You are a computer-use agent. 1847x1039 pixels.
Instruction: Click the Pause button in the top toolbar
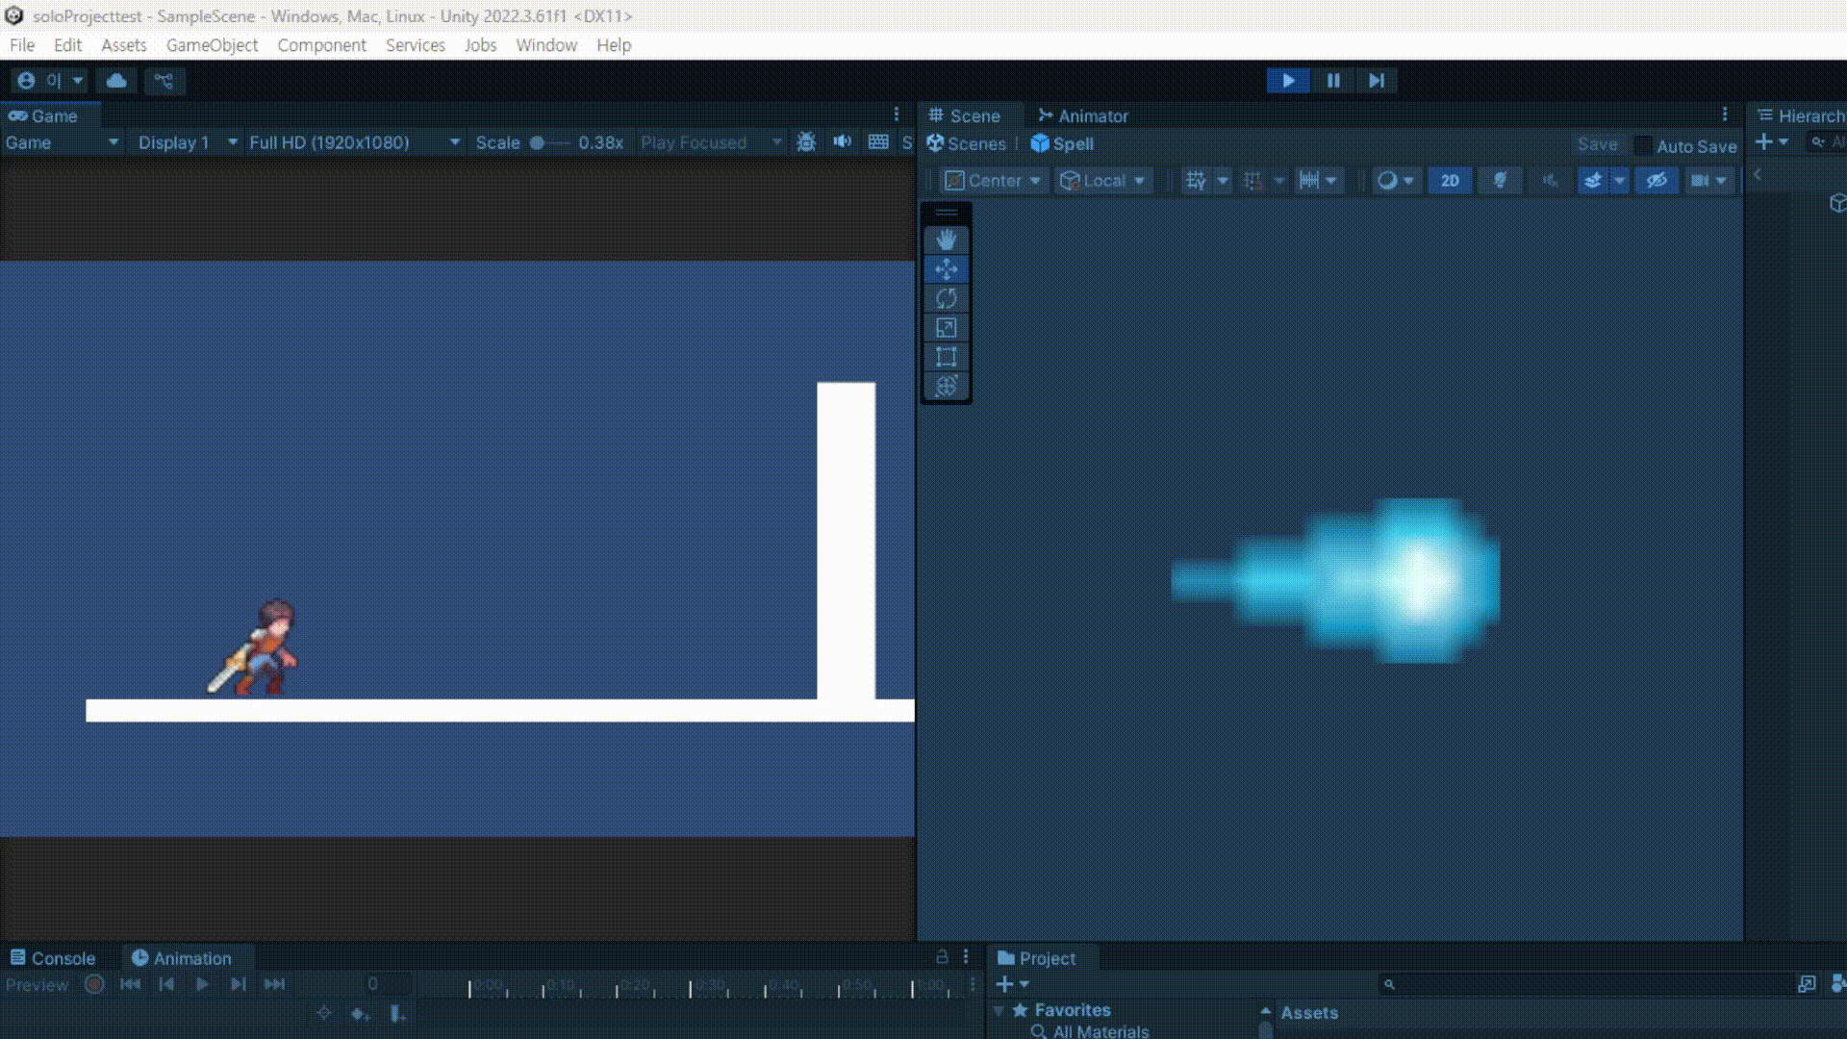1333,81
